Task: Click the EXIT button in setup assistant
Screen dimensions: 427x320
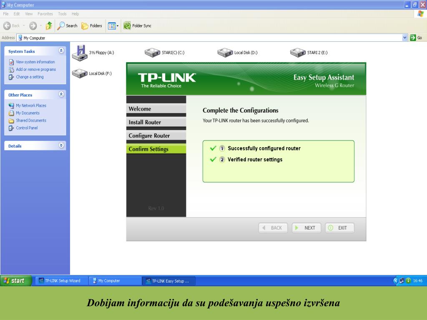Action: 339,228
